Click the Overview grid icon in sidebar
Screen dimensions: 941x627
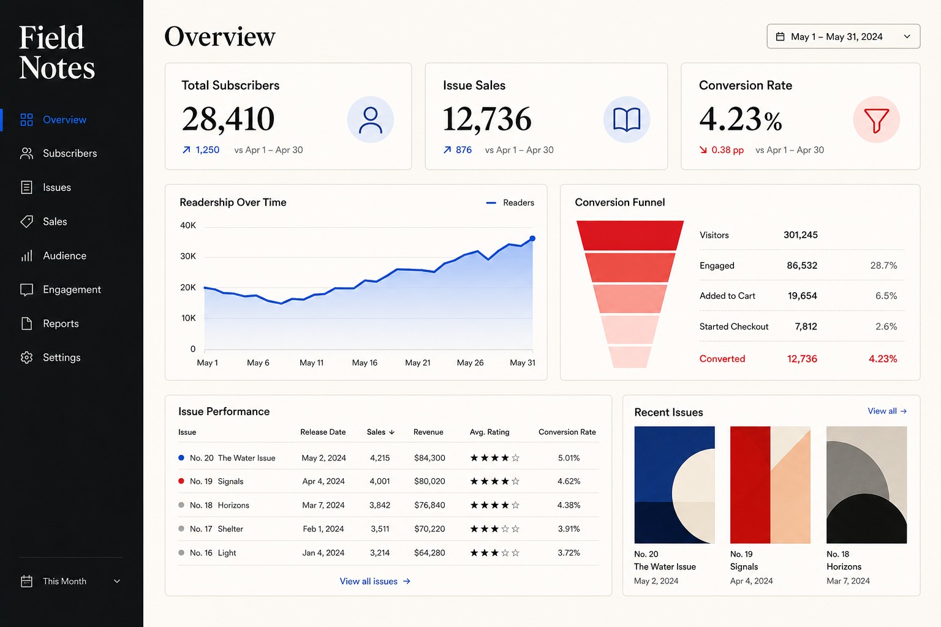pyautogui.click(x=26, y=119)
